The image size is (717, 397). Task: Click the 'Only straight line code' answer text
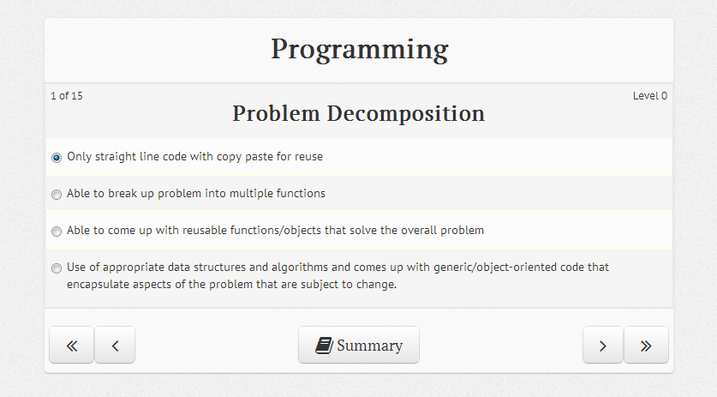(194, 157)
